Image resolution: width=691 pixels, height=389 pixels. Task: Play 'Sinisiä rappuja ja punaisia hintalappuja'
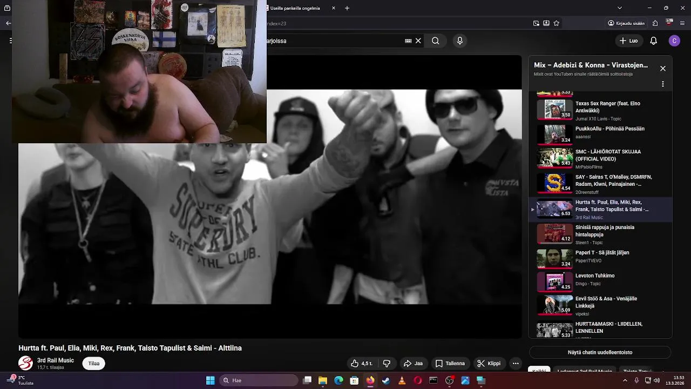[600, 234]
